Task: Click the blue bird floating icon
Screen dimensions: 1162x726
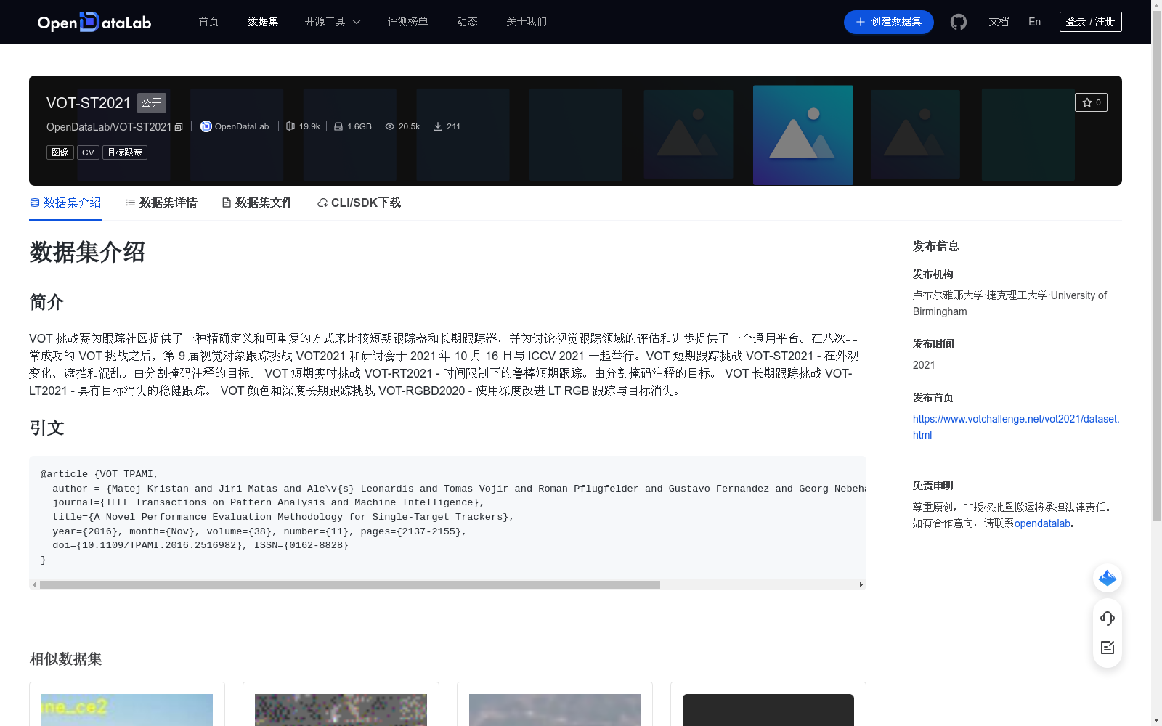Action: tap(1108, 578)
